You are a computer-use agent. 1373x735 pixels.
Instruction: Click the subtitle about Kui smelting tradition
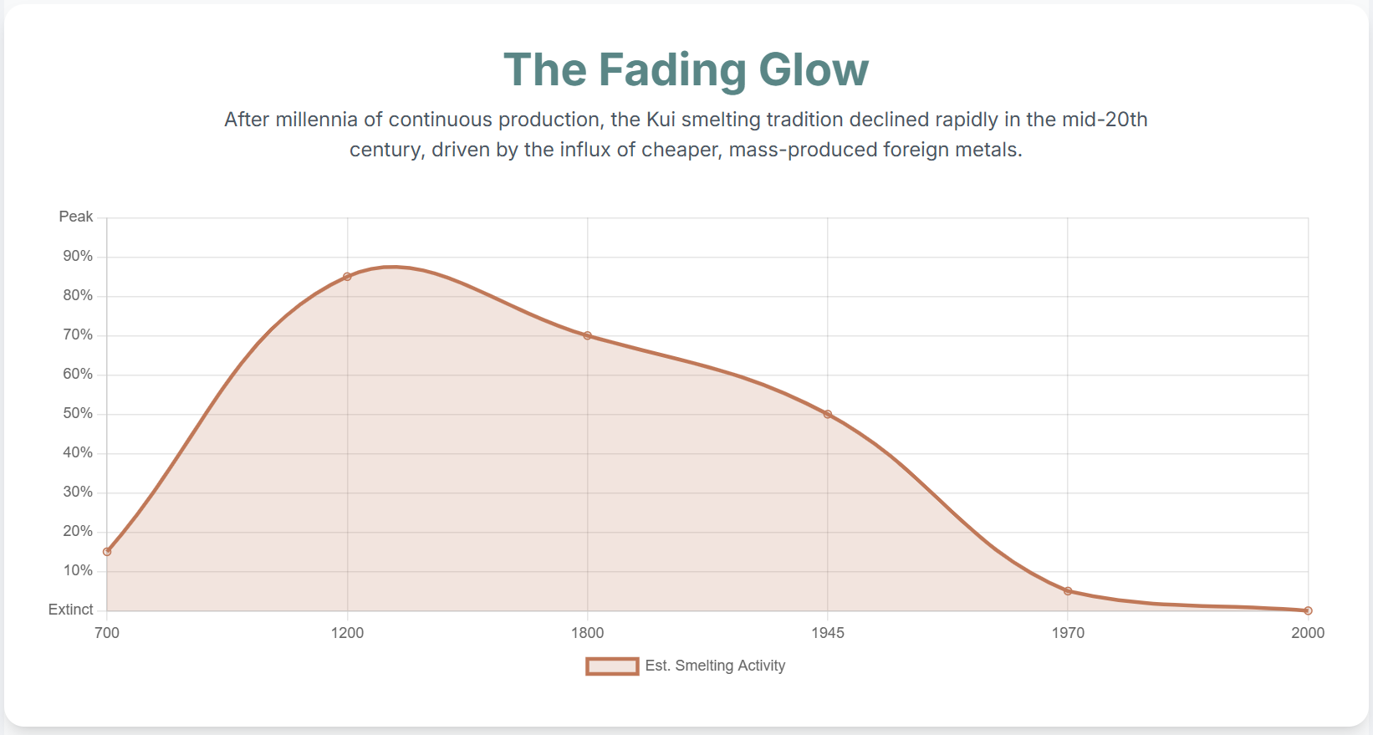pyautogui.click(x=686, y=135)
